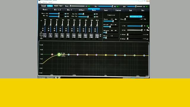Click the Rev Vol slider handle
The image size is (190, 107).
(x=83, y=14)
